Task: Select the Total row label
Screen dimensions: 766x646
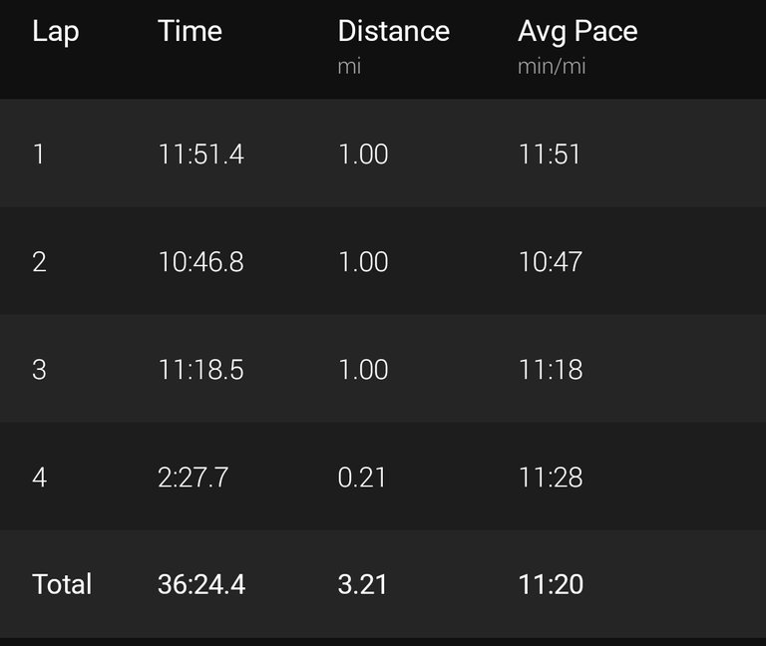Action: pyautogui.click(x=62, y=584)
